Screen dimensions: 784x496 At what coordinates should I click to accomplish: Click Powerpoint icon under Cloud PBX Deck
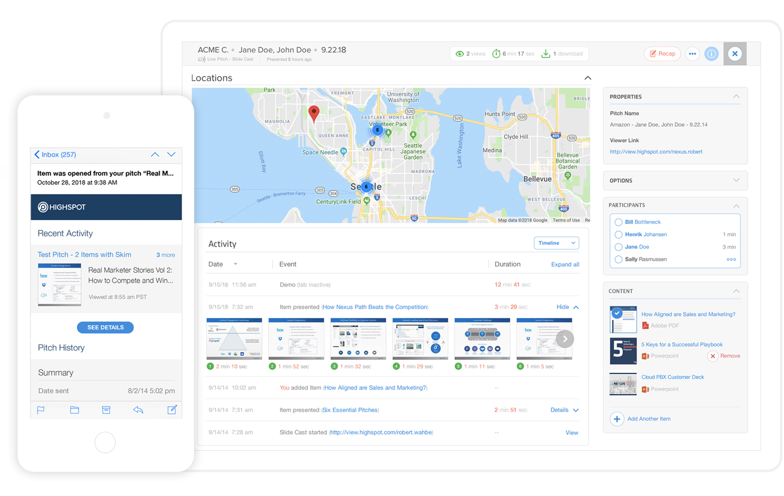[645, 389]
